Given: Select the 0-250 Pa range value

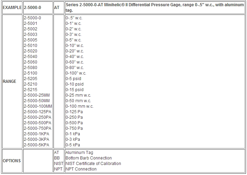Looking at the screenshot, I should pos(74,117).
